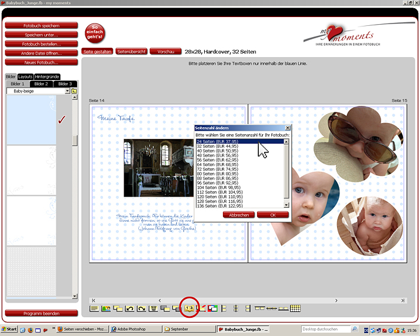Open the September folder from taskbar
This screenshot has width=420, height=336.
189,329
